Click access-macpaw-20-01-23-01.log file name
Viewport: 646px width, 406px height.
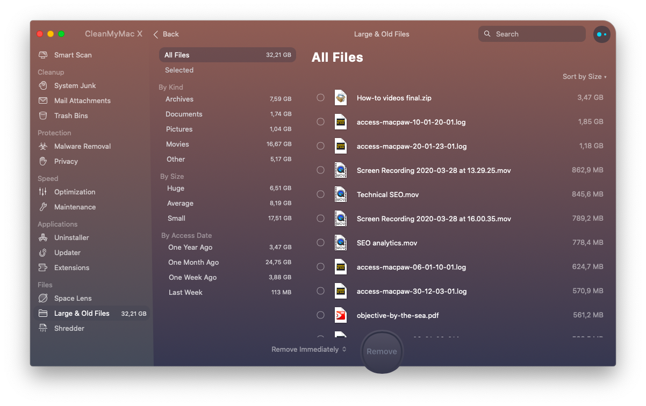(412, 146)
